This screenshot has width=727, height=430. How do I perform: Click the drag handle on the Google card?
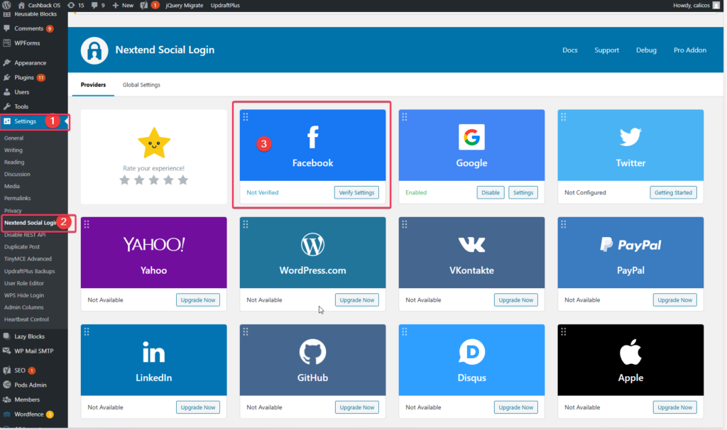coord(404,117)
